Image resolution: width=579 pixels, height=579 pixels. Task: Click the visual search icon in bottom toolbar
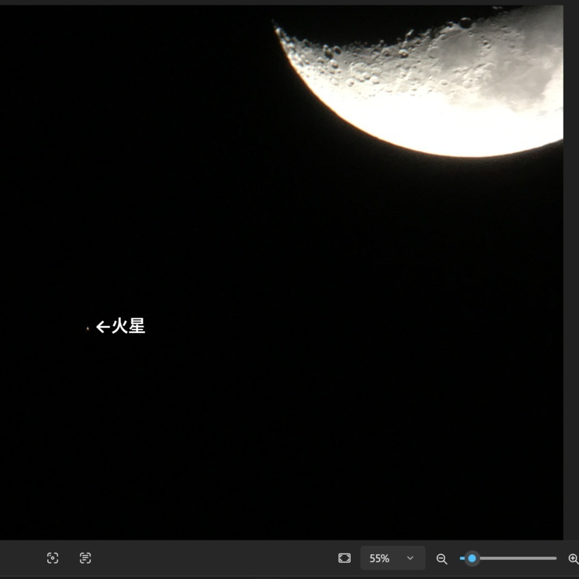(x=52, y=558)
